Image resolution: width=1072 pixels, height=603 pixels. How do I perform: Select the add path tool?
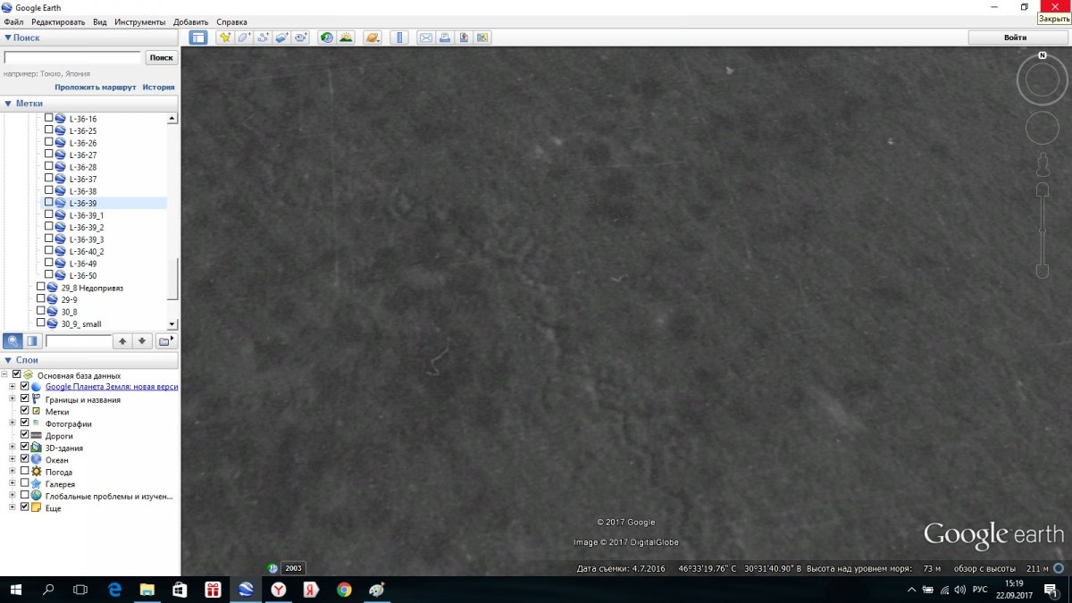[x=263, y=38]
